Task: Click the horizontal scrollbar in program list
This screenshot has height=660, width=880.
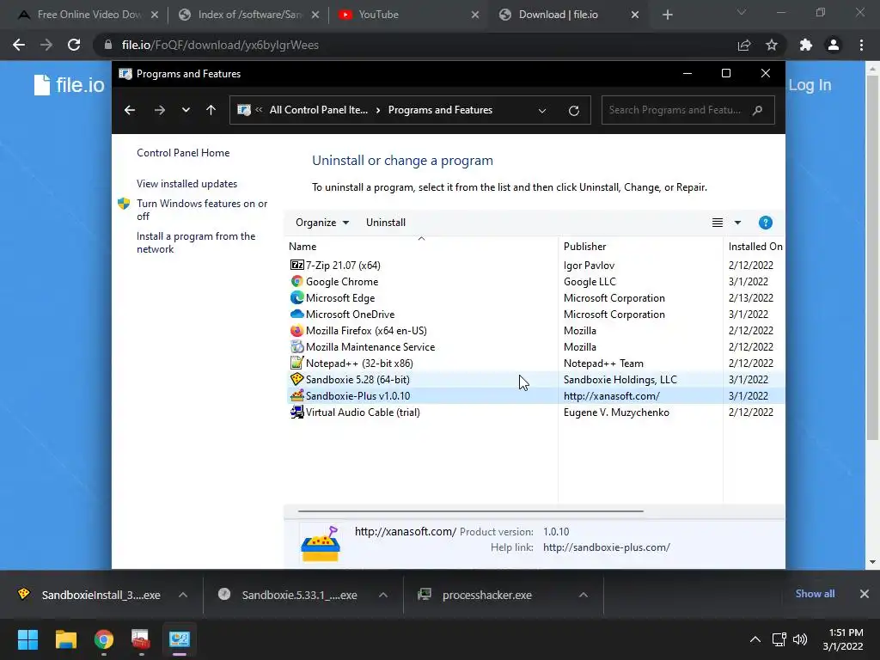Action: tap(470, 511)
